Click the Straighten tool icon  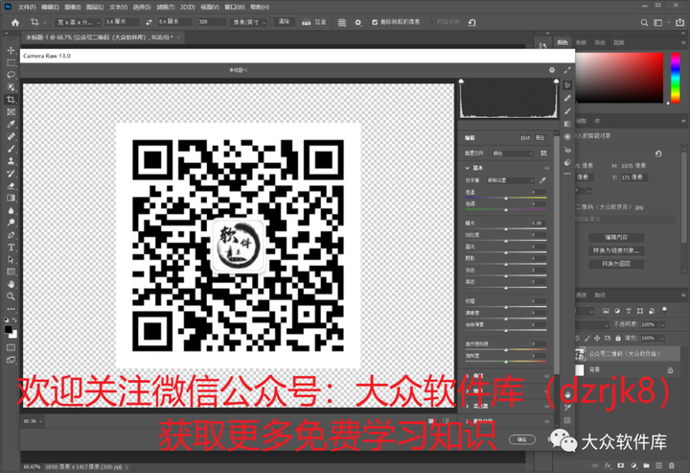(x=307, y=22)
